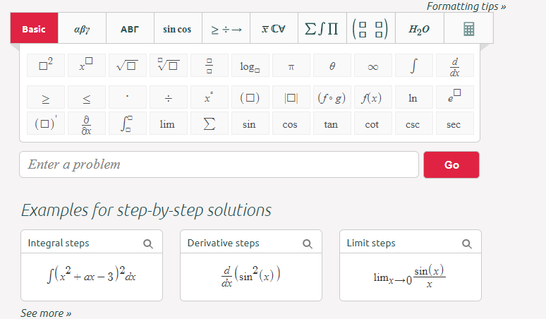Insert the infinity symbol
The image size is (546, 319).
(x=372, y=66)
